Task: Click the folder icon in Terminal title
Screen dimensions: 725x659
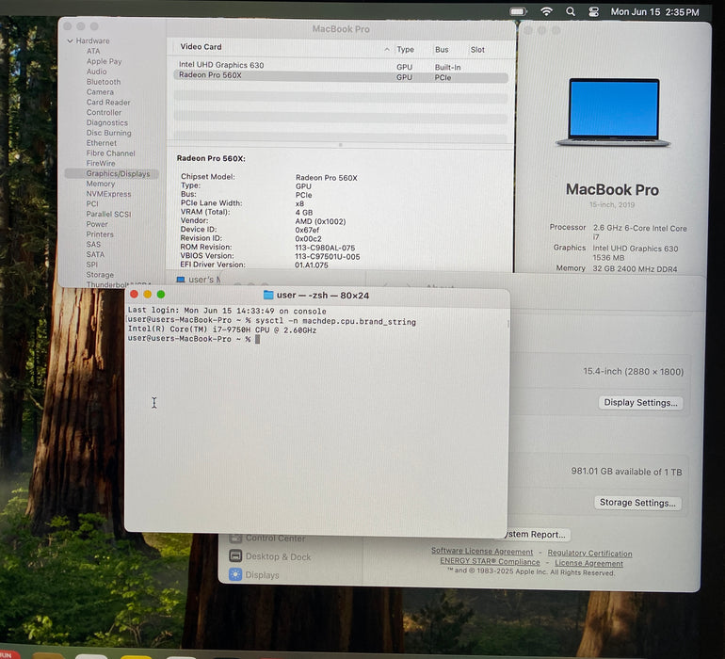Action: point(268,295)
